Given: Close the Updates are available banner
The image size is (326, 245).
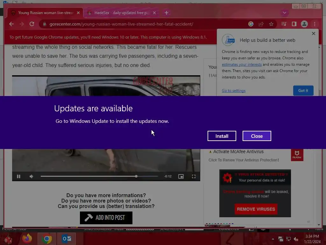Looking at the screenshot, I should click(257, 136).
